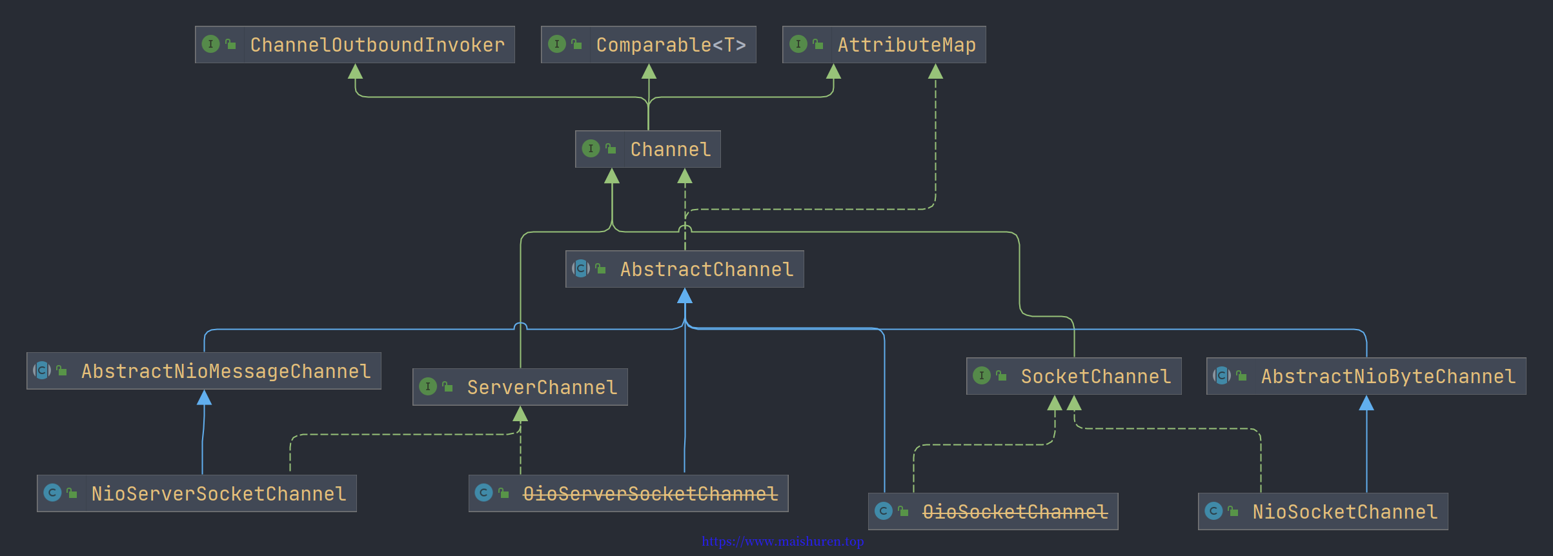Open the maishuren.top watermark link
Viewport: 1553px width, 556px height.
[783, 541]
